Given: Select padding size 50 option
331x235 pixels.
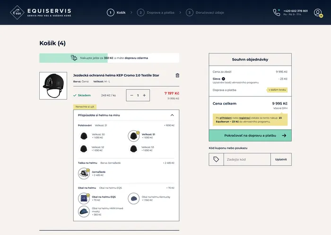Looking at the screenshot, I should pyautogui.click(x=92, y=136).
